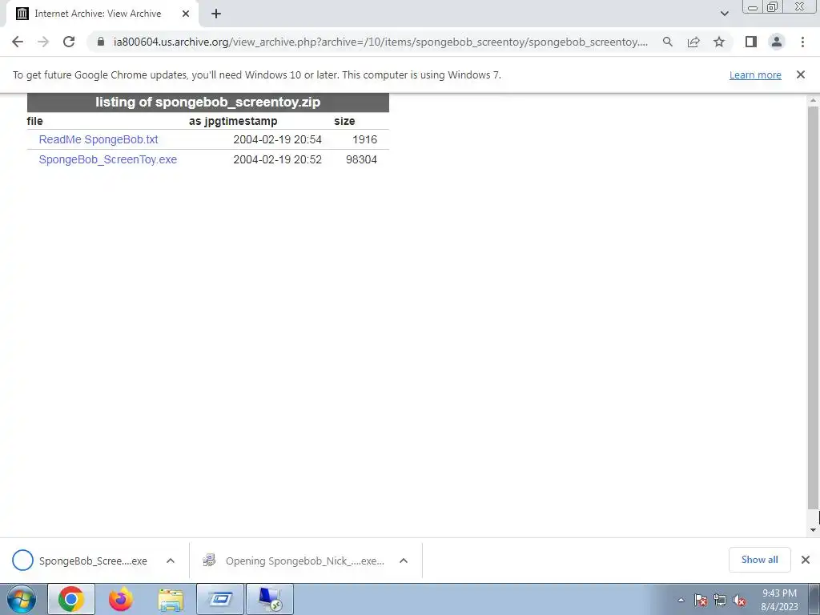The height and width of the screenshot is (615, 820).
Task: Click the Show desktop strip
Action: tap(814, 599)
